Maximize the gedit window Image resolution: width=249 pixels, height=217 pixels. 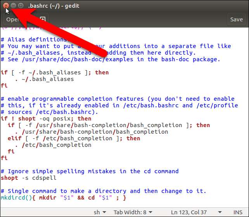(x=21, y=6)
